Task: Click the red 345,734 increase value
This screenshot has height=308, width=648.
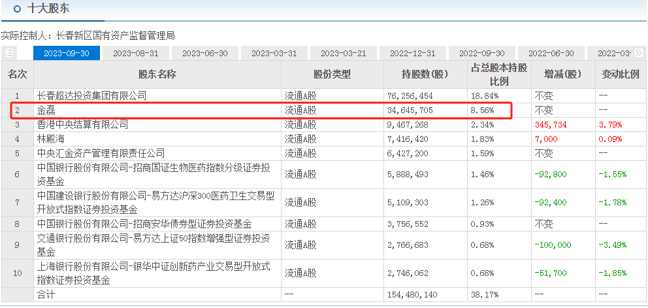Action: (x=551, y=125)
